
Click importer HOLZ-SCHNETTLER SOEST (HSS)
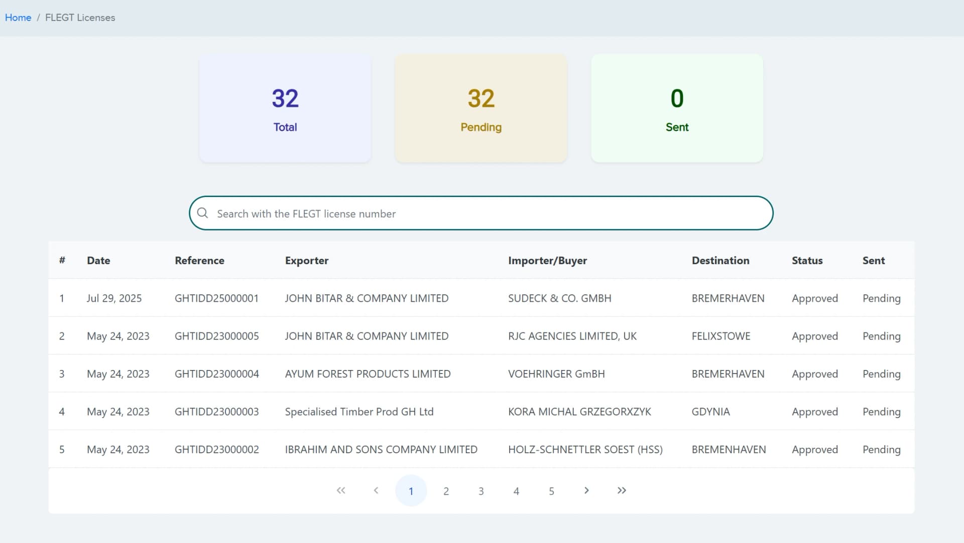585,450
